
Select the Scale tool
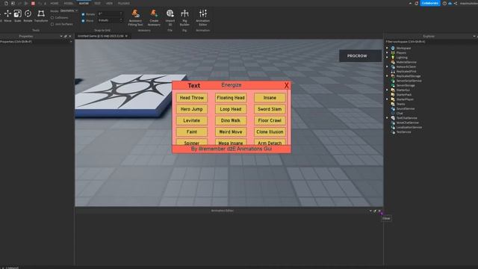18,16
